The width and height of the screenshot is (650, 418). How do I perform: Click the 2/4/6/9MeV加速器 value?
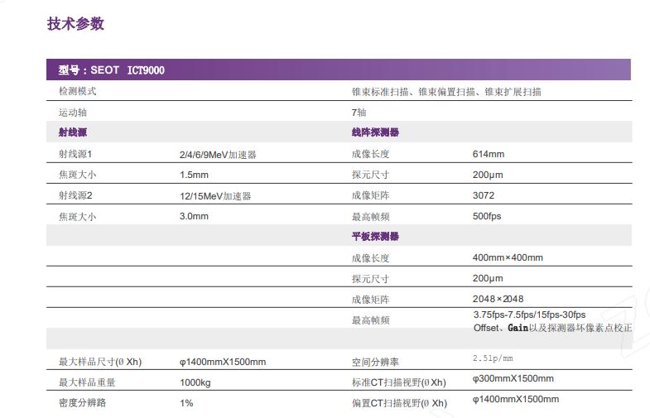pyautogui.click(x=218, y=155)
